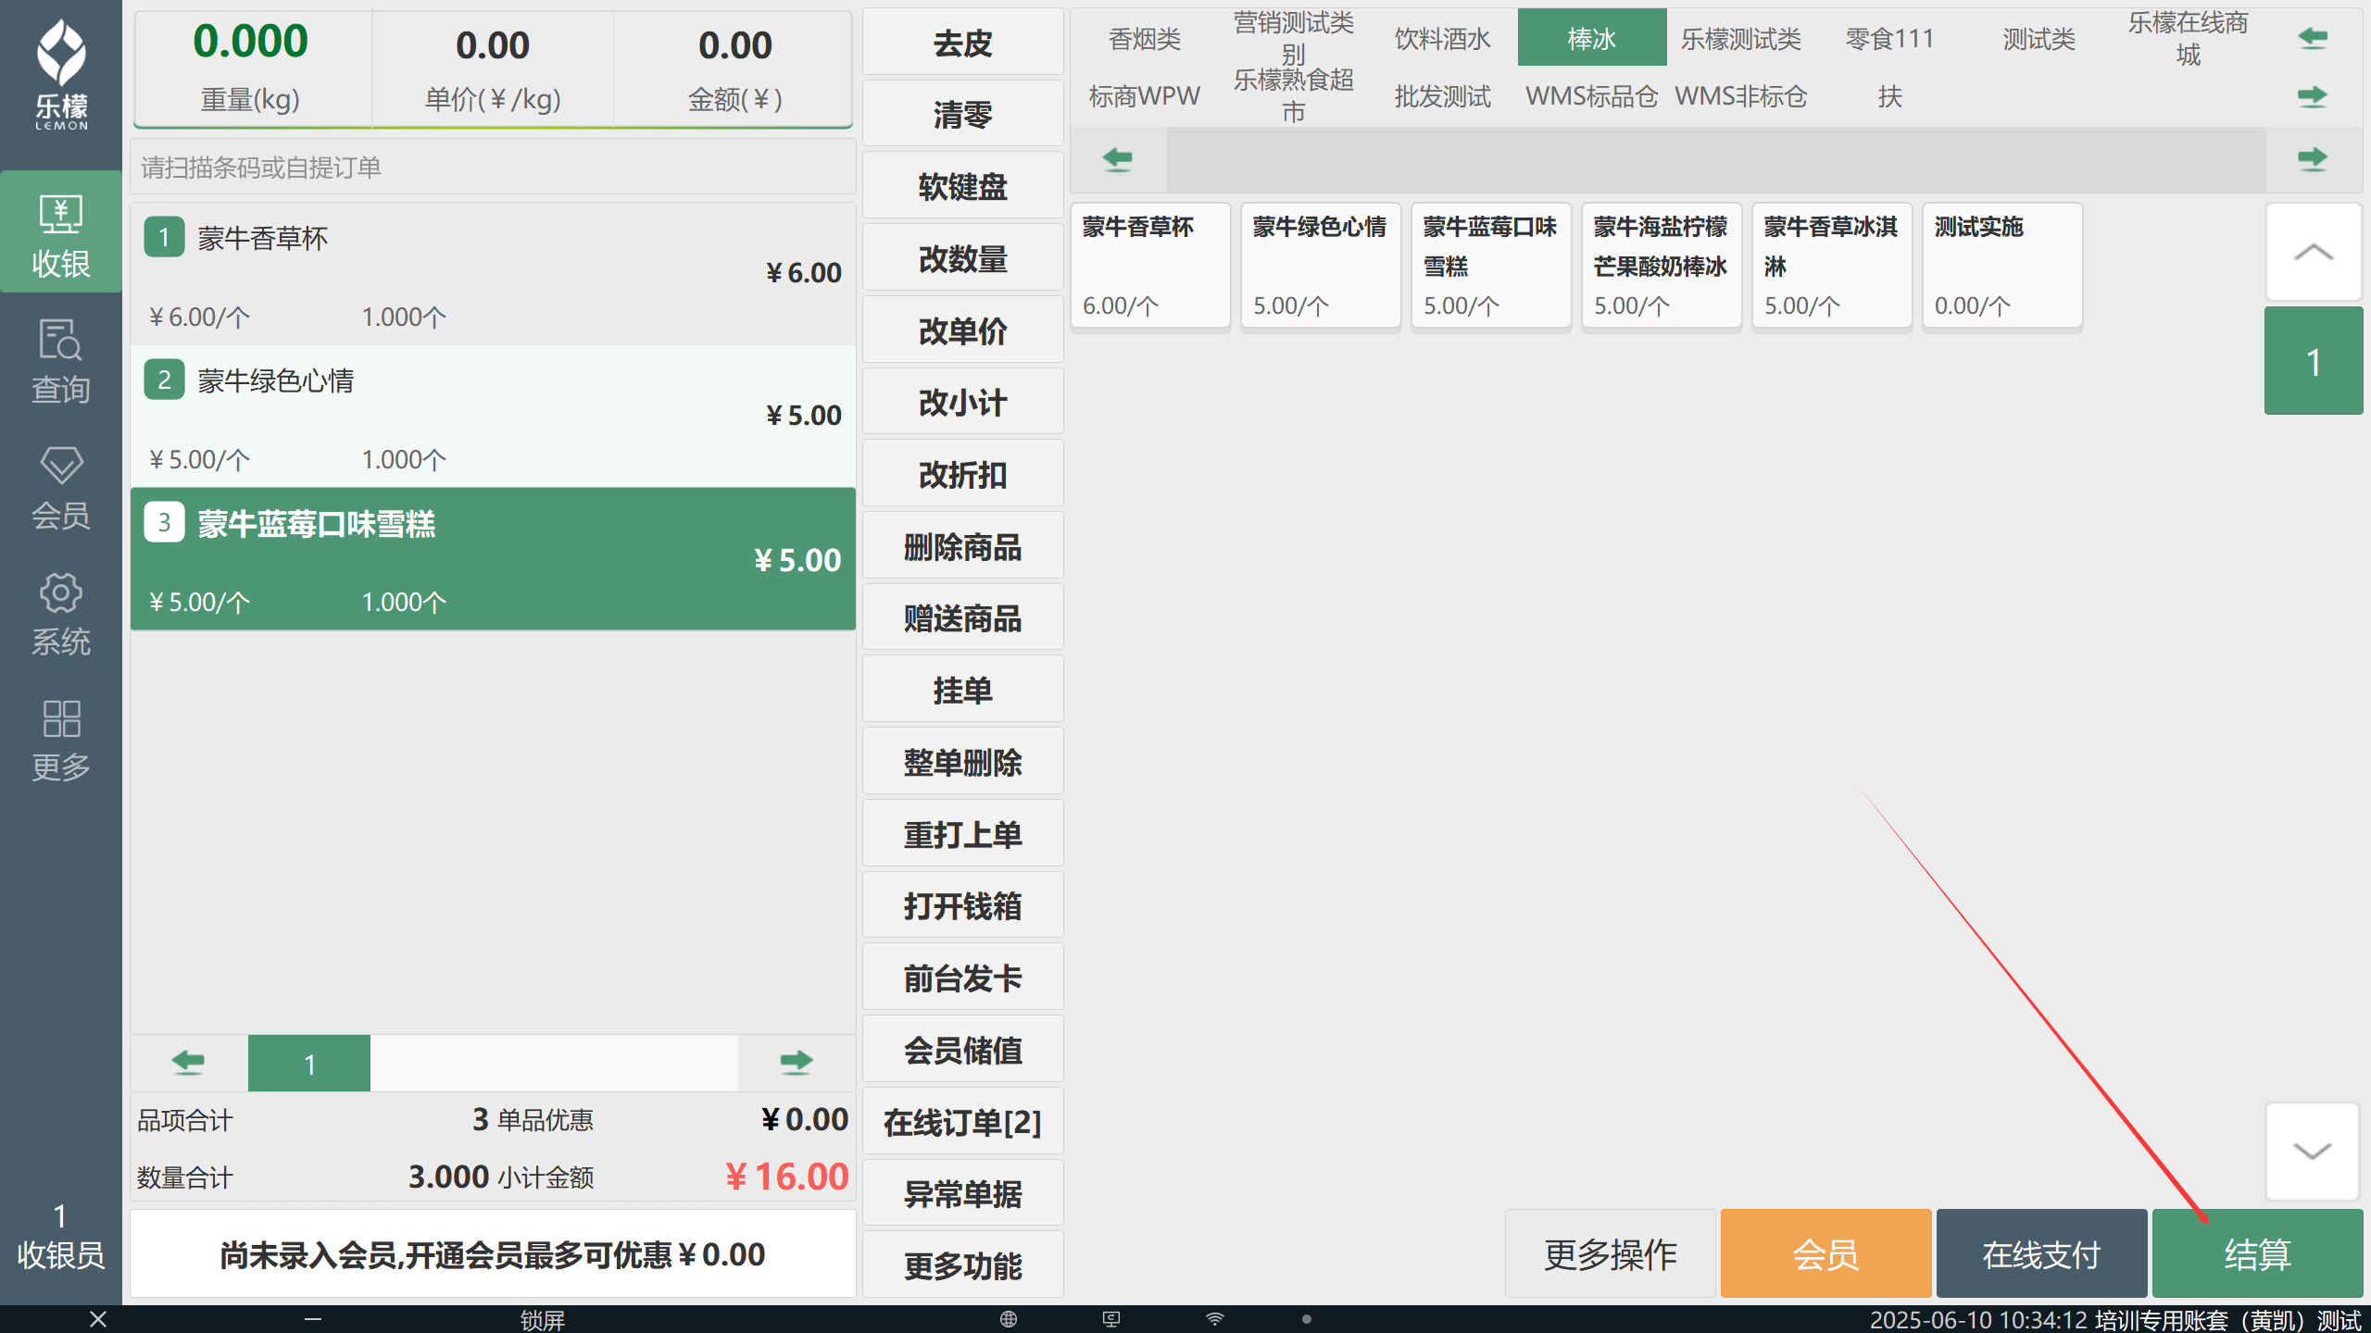2371x1333 pixels.
Task: Open the 系统 settings gear icon
Action: click(61, 614)
